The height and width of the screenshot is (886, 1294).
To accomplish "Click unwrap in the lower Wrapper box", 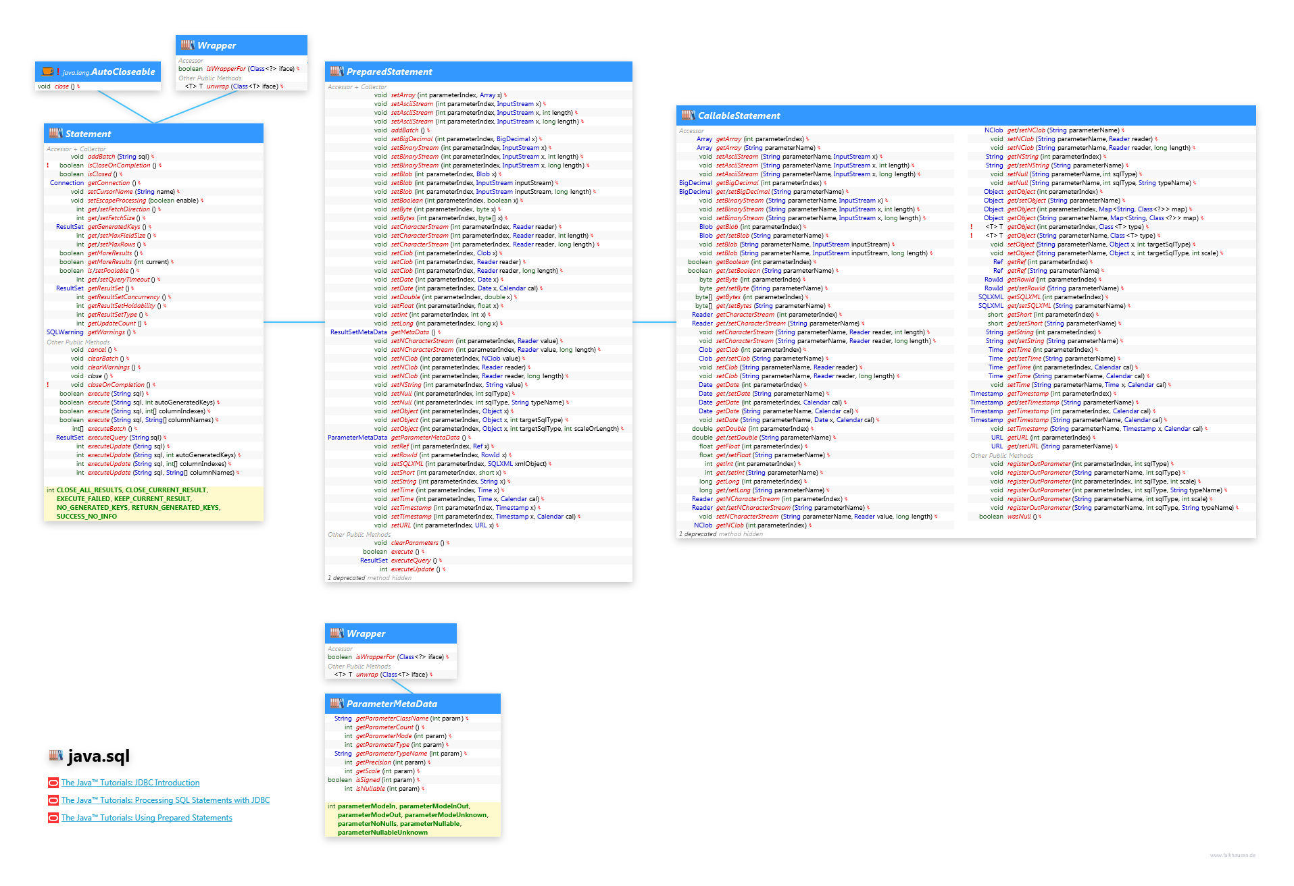I will [x=367, y=675].
